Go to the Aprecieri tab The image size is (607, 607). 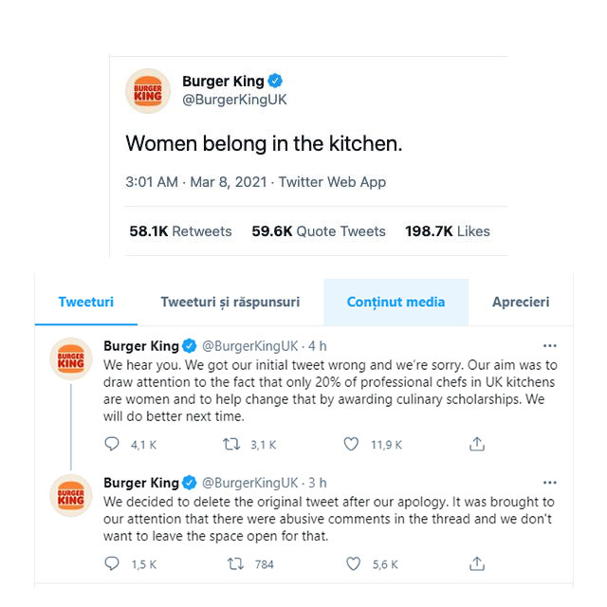tap(520, 303)
